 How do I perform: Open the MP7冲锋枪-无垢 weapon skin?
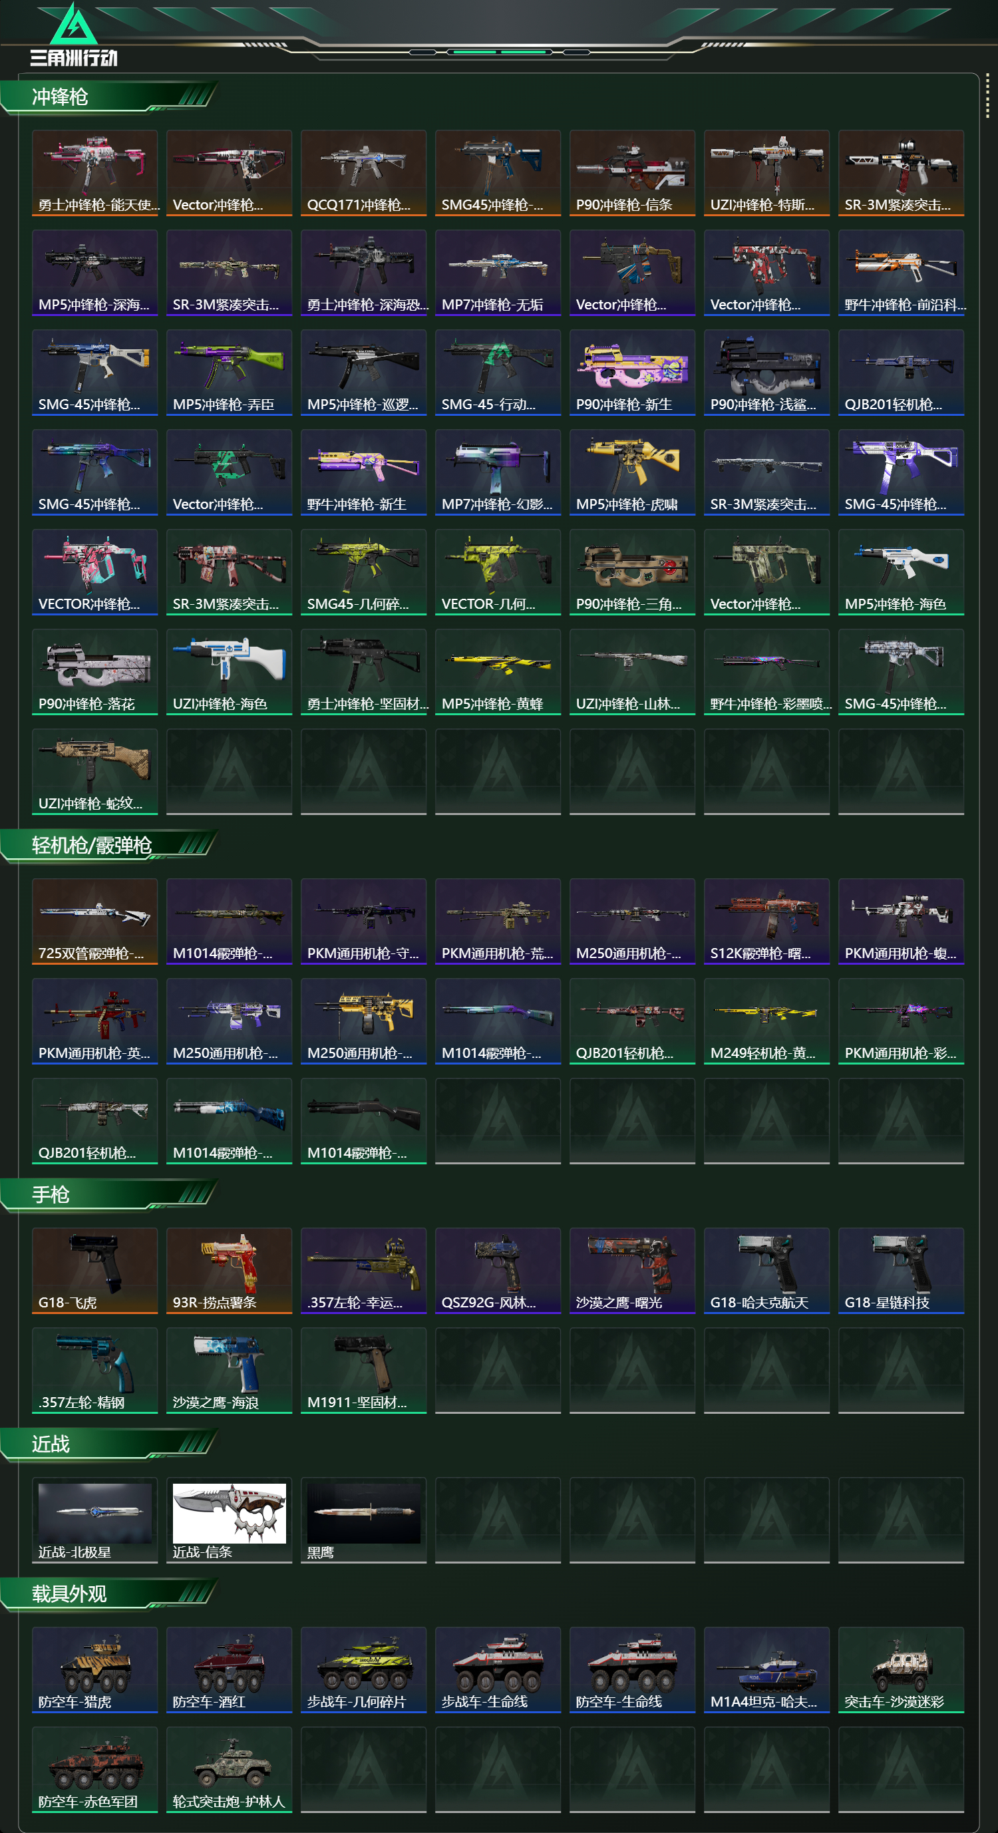tap(497, 272)
